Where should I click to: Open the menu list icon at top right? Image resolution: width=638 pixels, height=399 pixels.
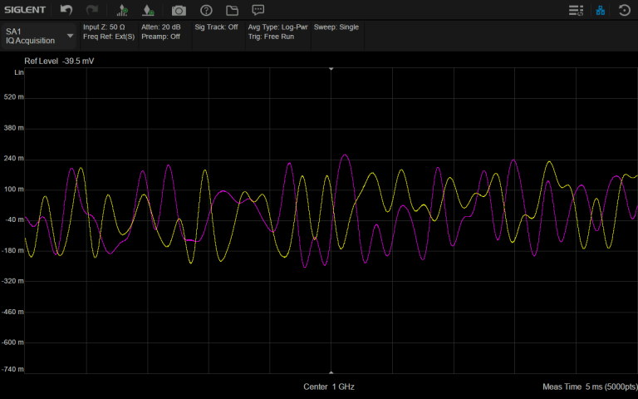point(575,10)
